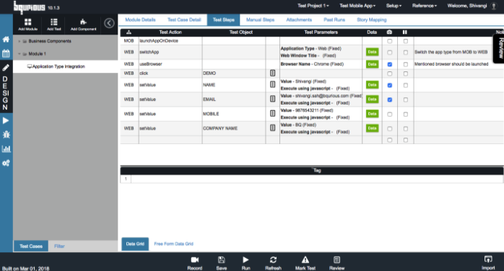Viewport: 504px width, 271px height.
Task: Open the Setup dropdown menu
Action: click(394, 6)
